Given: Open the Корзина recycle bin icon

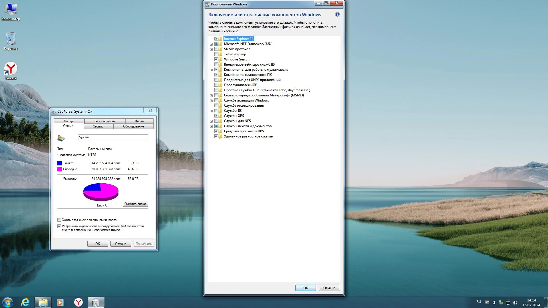Looking at the screenshot, I should (x=11, y=40).
